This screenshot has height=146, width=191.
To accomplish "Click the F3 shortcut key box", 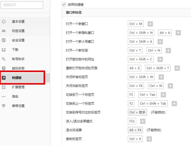I will pos(131,95).
